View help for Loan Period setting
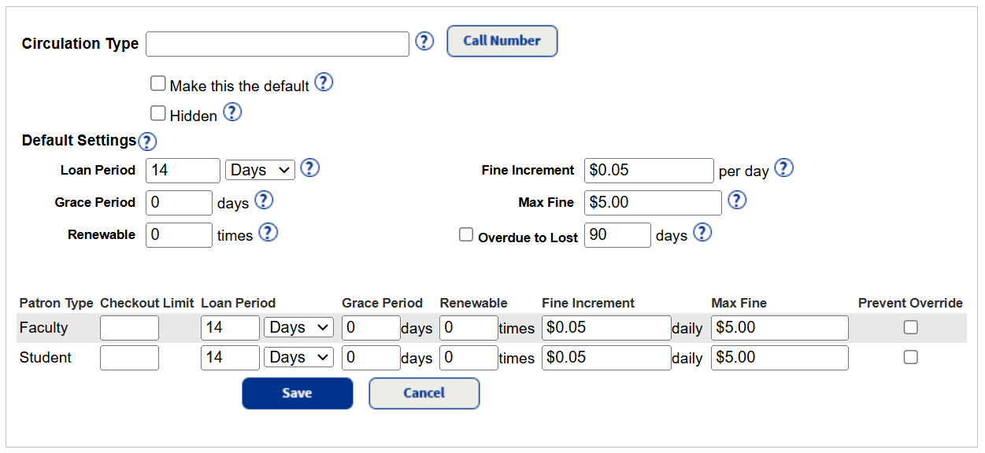The image size is (985, 453). pyautogui.click(x=309, y=168)
